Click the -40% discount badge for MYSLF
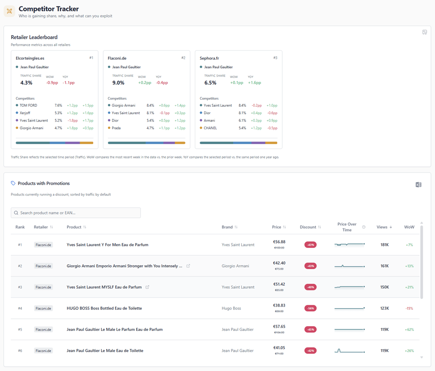The image size is (435, 371). 311,287
